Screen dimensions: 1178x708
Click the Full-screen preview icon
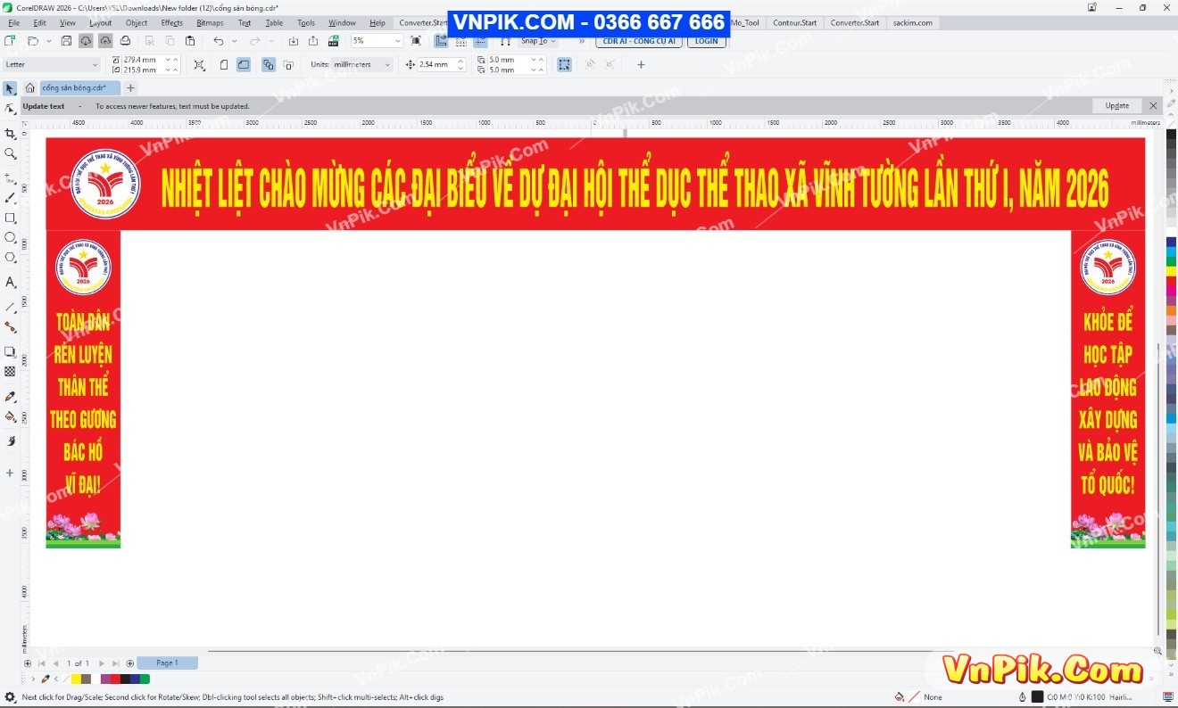click(x=416, y=41)
